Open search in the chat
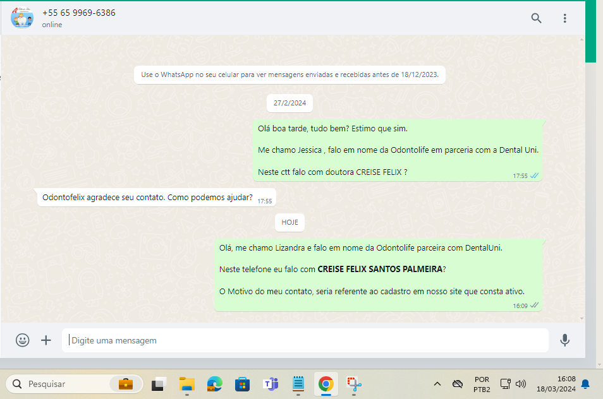603x399 pixels. click(536, 18)
